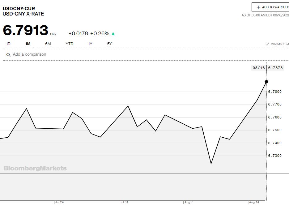The height and width of the screenshot is (206, 289).
Task: Switch chart to 5Y range
Action: tap(109, 44)
